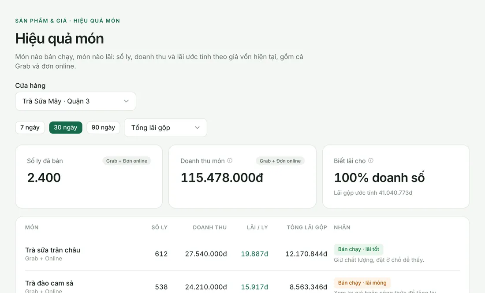The image size is (485, 293).
Task: Click the Bán chạy · lãi mỏng label
Action: pyautogui.click(x=362, y=283)
